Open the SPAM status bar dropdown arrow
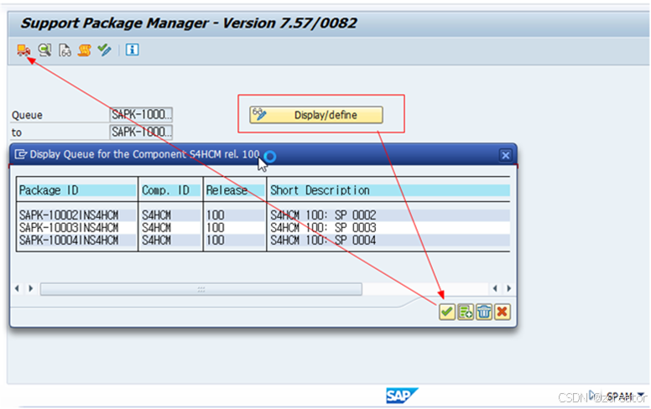Image resolution: width=651 pixels, height=409 pixels. pyautogui.click(x=642, y=395)
